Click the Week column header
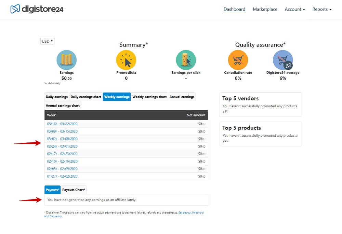Screen dimensions: 342x234 [x=51, y=115]
